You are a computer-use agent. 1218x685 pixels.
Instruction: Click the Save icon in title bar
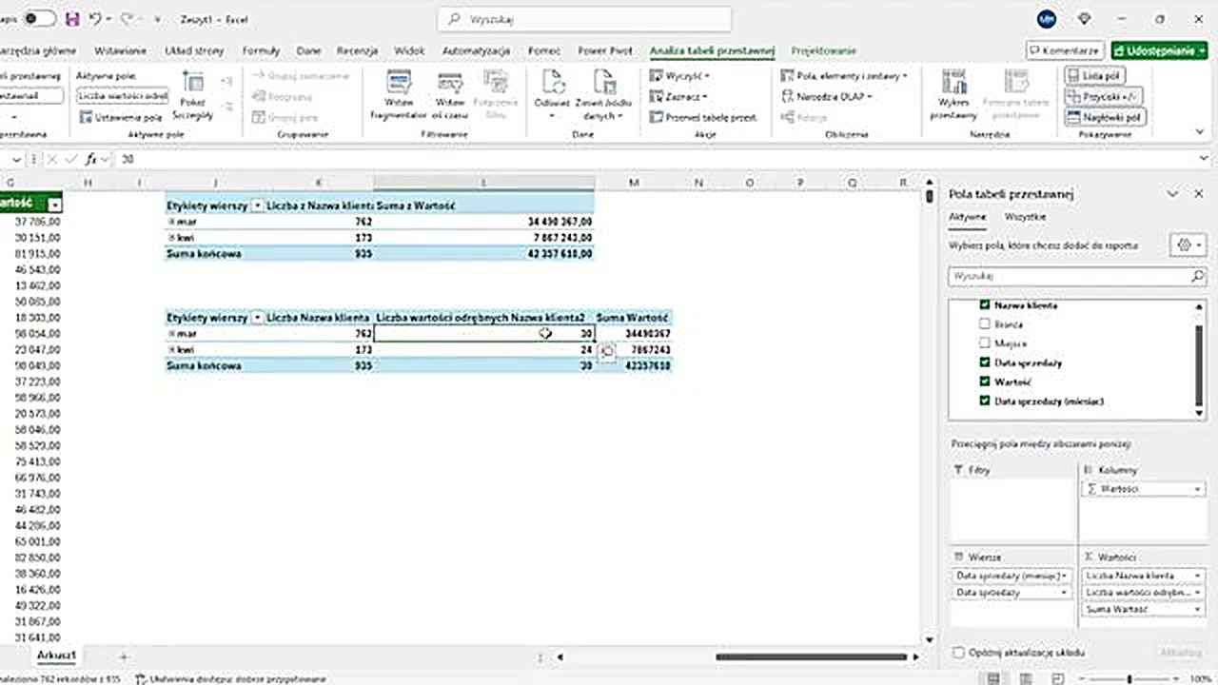coord(72,18)
